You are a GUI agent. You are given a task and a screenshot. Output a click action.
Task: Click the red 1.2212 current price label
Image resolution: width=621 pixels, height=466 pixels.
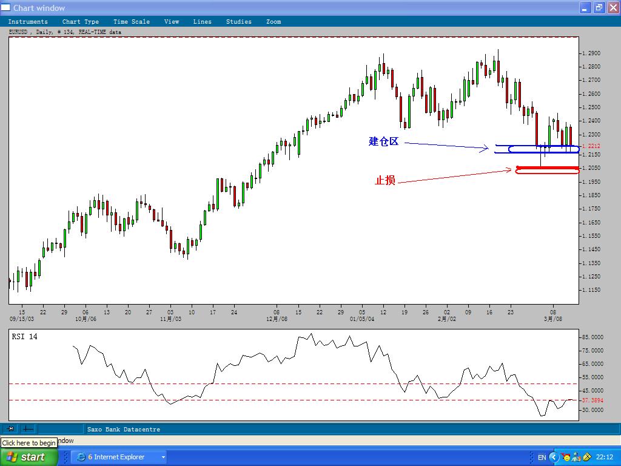point(591,146)
